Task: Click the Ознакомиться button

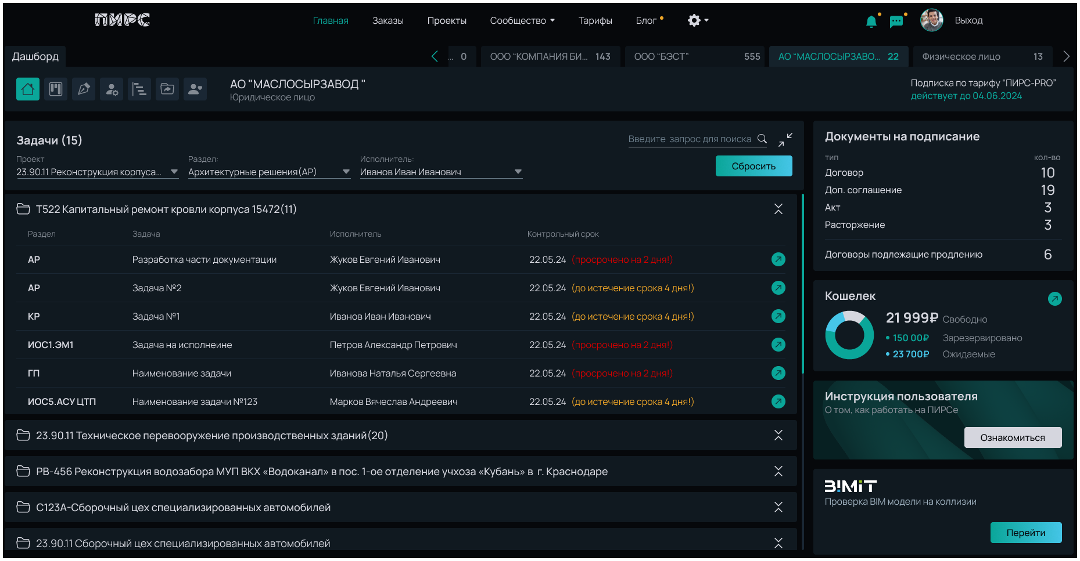Action: (x=1012, y=437)
